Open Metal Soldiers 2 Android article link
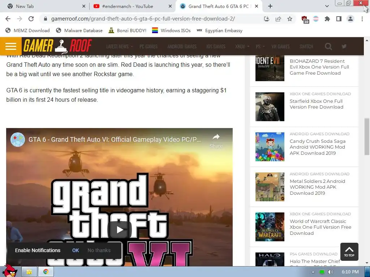Image resolution: width=370 pixels, height=277 pixels. [x=317, y=187]
